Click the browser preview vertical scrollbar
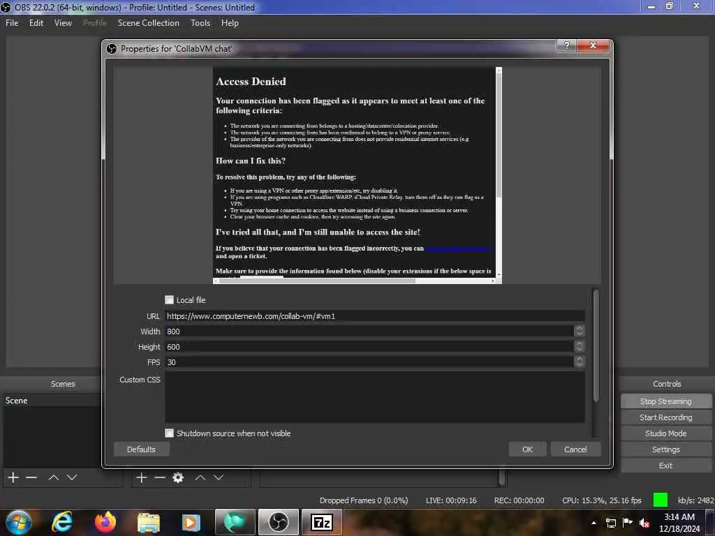 pos(499,137)
